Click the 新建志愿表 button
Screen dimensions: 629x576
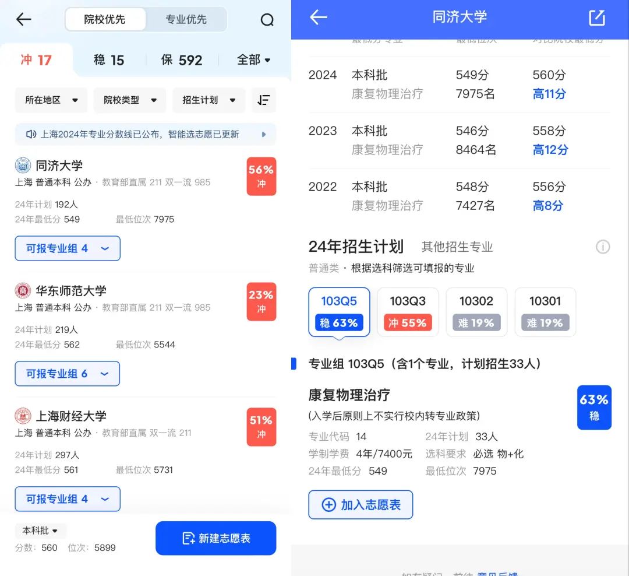216,538
